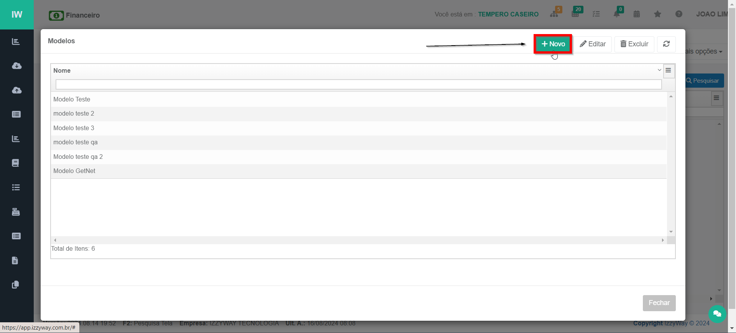Viewport: 736px width, 333px height.
Task: Open the upper list-card icon below cloud upload
Action: click(x=16, y=114)
